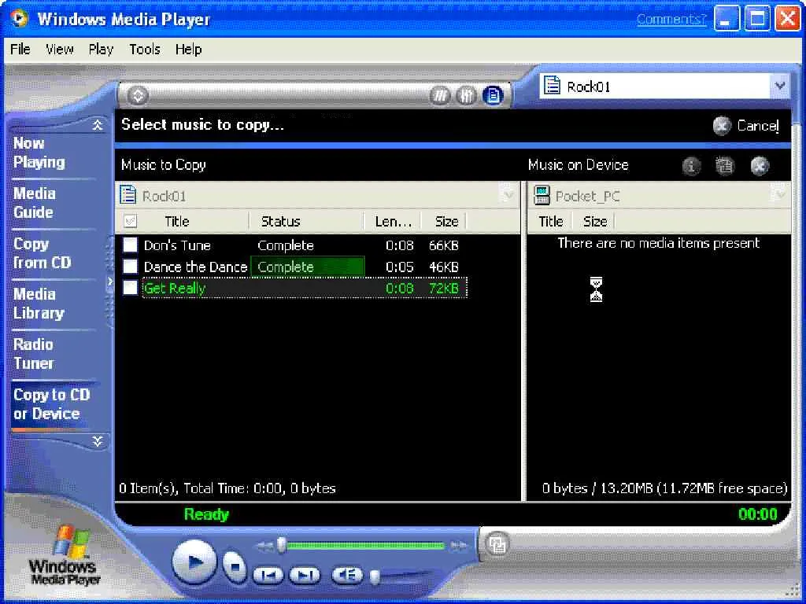Open the View menu
Screen dimensions: 806x604
tap(60, 50)
